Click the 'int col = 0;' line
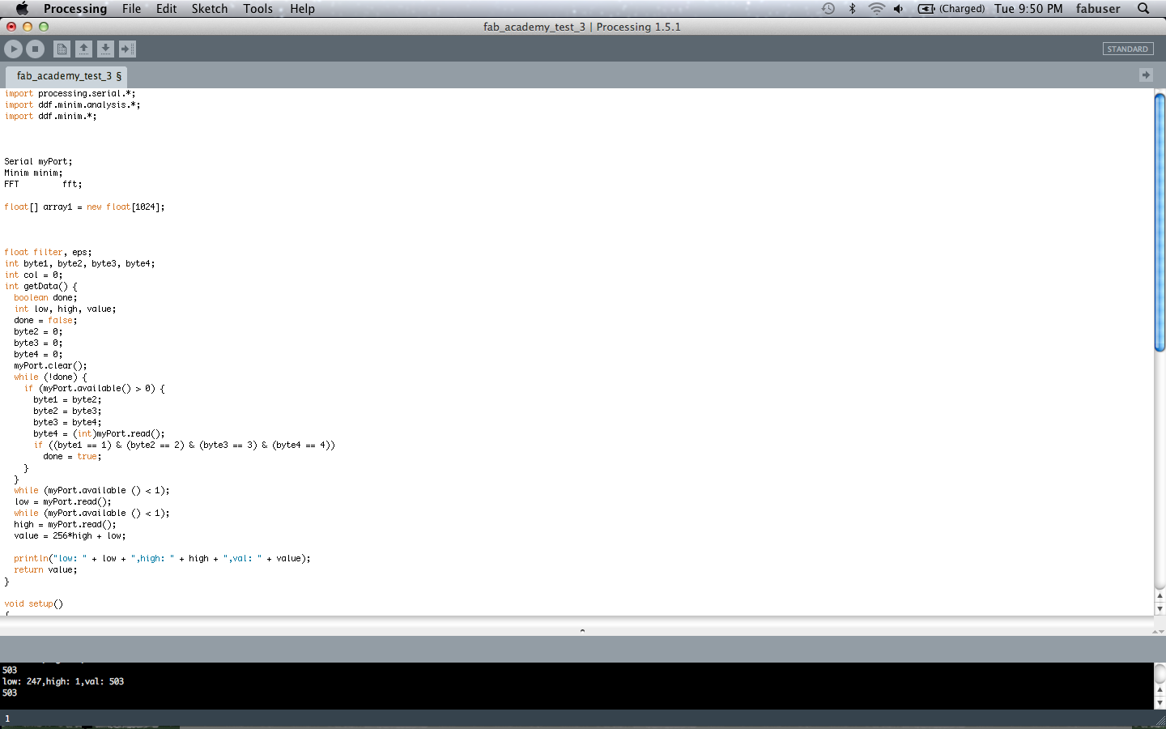Image resolution: width=1166 pixels, height=729 pixels. coord(33,275)
